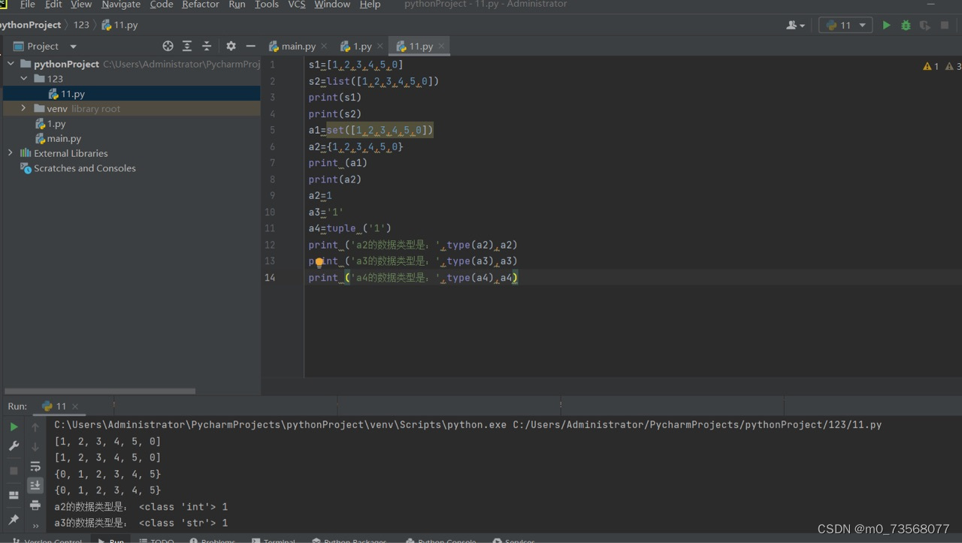
Task: Open run configuration wrench in Run panel
Action: point(14,446)
